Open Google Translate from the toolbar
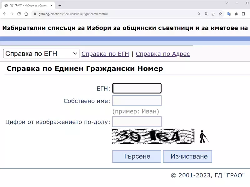Image resolution: width=250 pixels, height=187 pixels. tap(229, 14)
